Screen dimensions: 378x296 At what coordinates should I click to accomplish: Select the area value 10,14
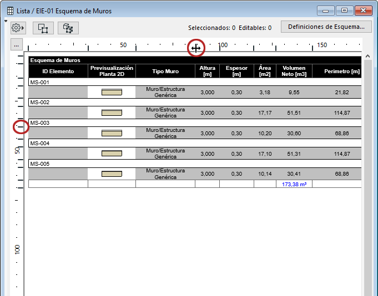pos(265,173)
